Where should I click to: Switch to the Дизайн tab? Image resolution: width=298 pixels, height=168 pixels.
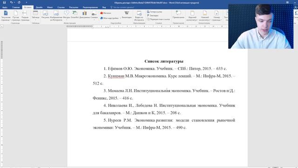coord(39,7)
